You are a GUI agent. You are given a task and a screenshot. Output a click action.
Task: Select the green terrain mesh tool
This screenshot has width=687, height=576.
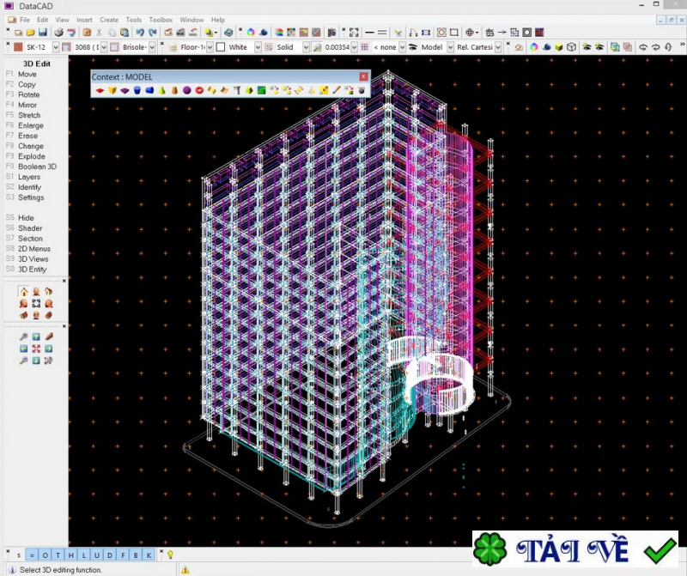[x=262, y=90]
